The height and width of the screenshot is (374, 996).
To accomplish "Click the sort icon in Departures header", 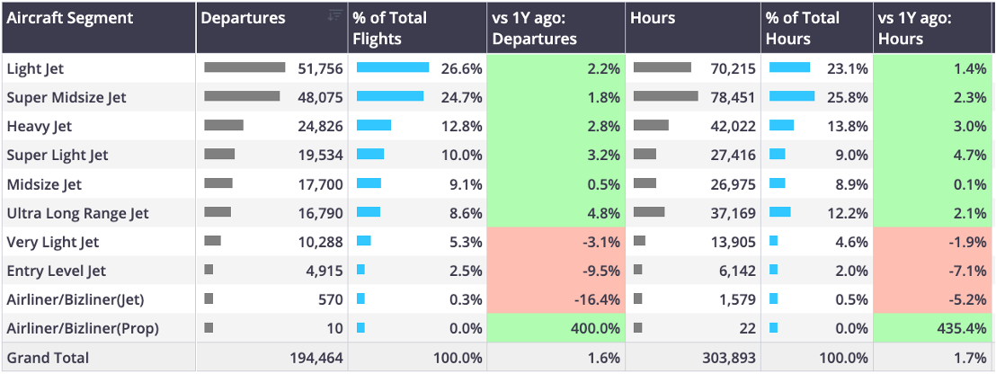I will tap(334, 16).
